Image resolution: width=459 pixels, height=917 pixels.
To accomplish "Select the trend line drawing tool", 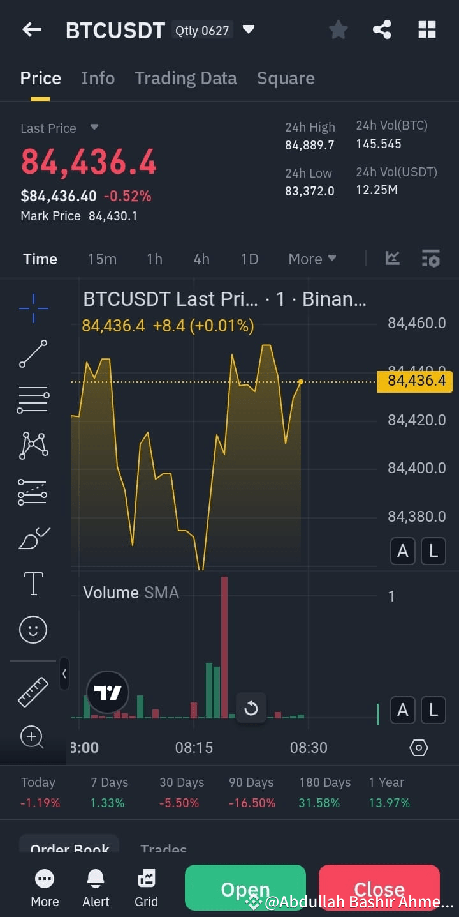I will point(33,354).
